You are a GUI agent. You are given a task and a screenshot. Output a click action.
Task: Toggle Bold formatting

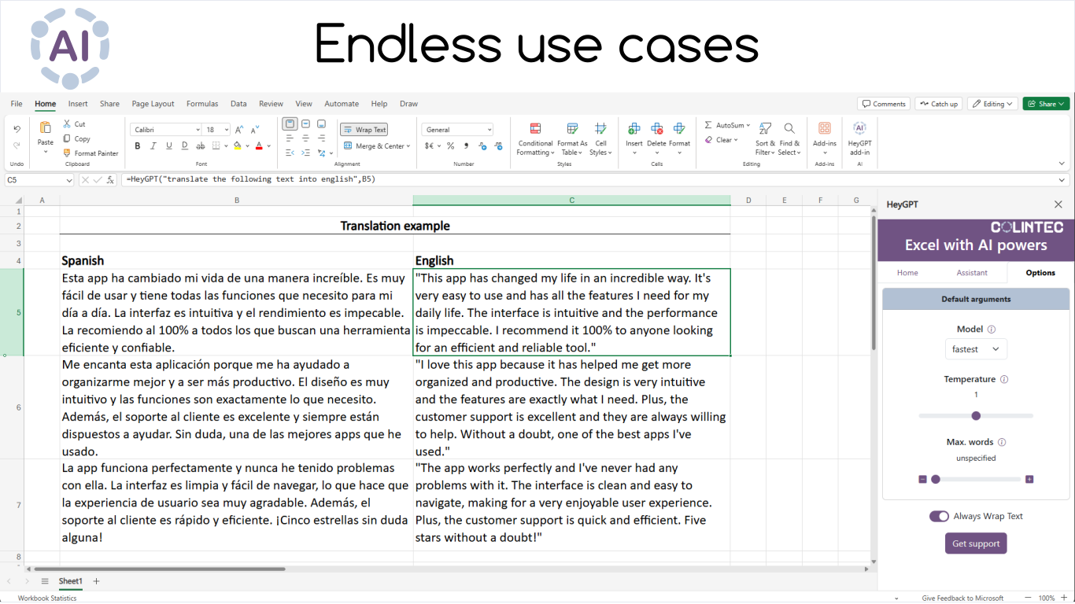(138, 145)
